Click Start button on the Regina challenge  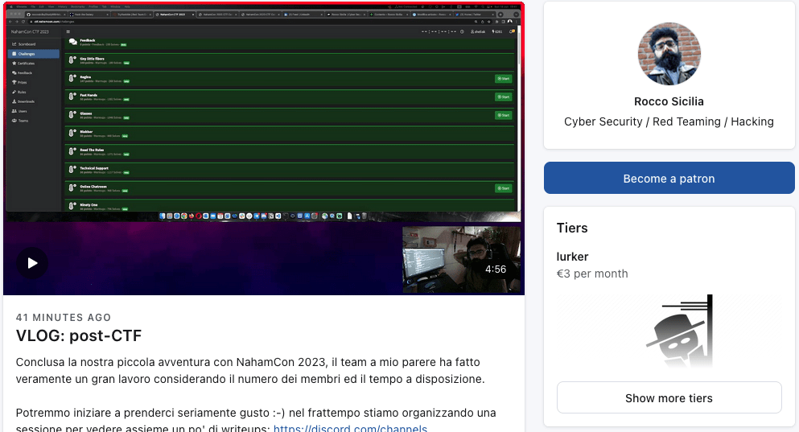tap(503, 78)
